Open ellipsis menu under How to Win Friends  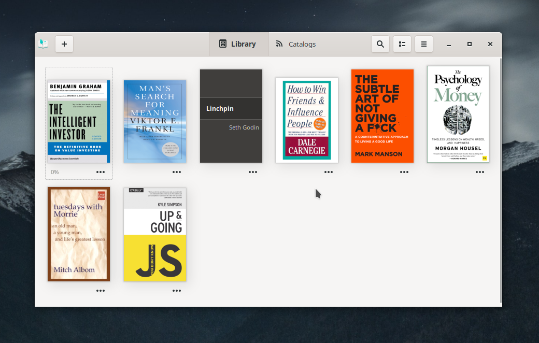coord(329,172)
